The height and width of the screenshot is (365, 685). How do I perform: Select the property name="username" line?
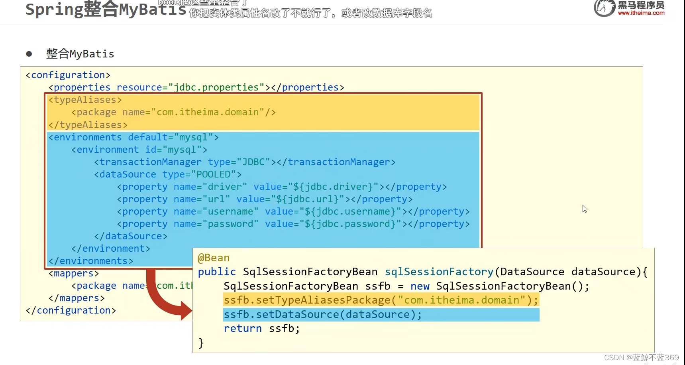coord(293,211)
